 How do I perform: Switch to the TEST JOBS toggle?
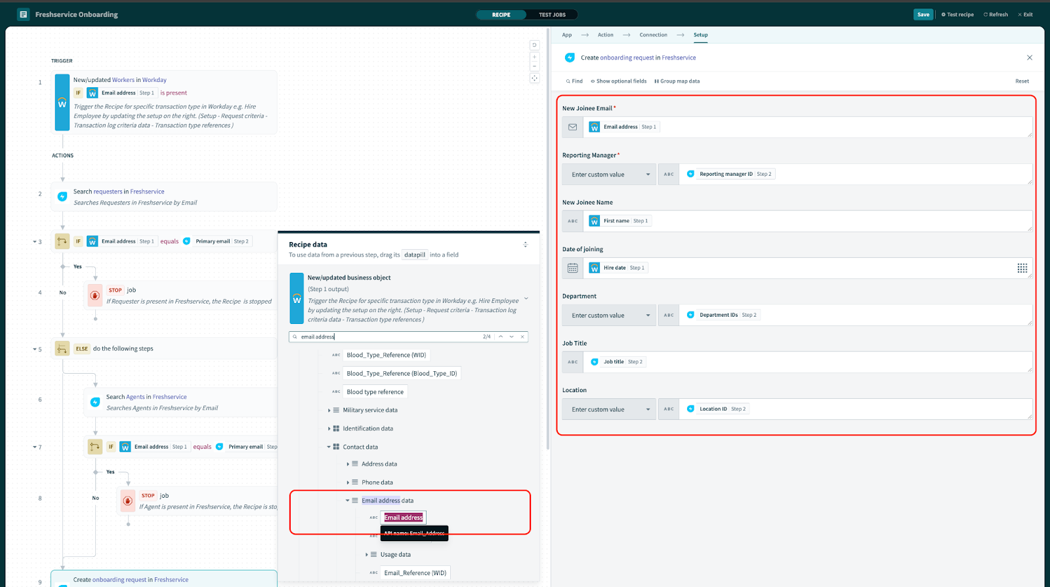552,14
